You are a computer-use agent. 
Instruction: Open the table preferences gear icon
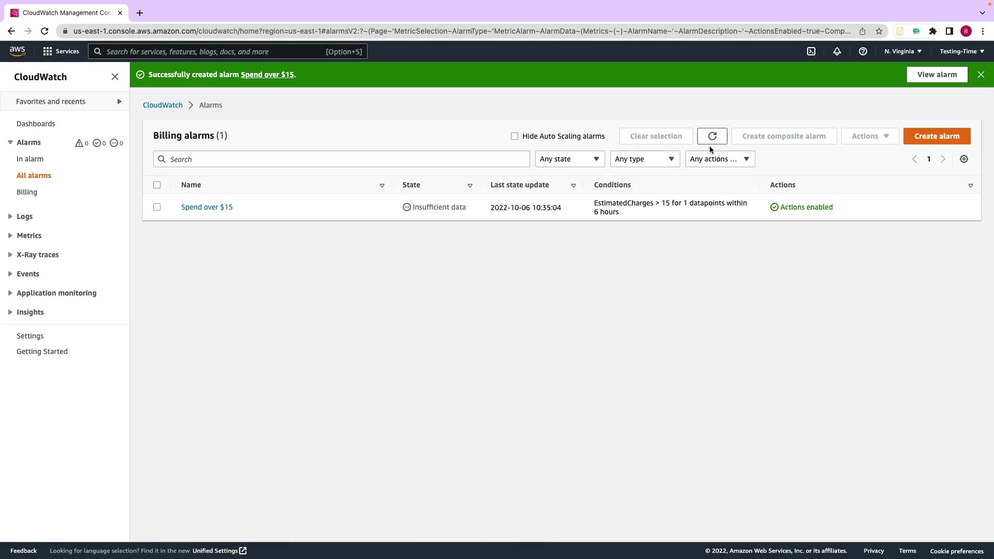coord(963,159)
